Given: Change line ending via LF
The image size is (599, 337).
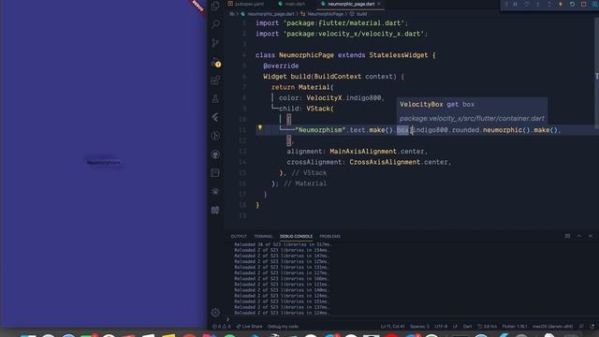Looking at the screenshot, I should (455, 327).
